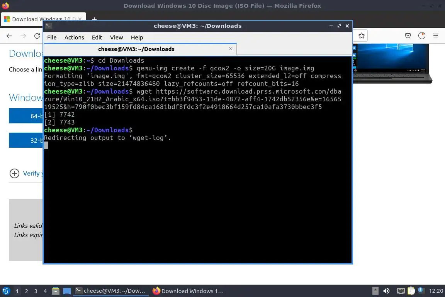This screenshot has width=445, height=297.
Task: Go forward in Firefox
Action: 23,36
